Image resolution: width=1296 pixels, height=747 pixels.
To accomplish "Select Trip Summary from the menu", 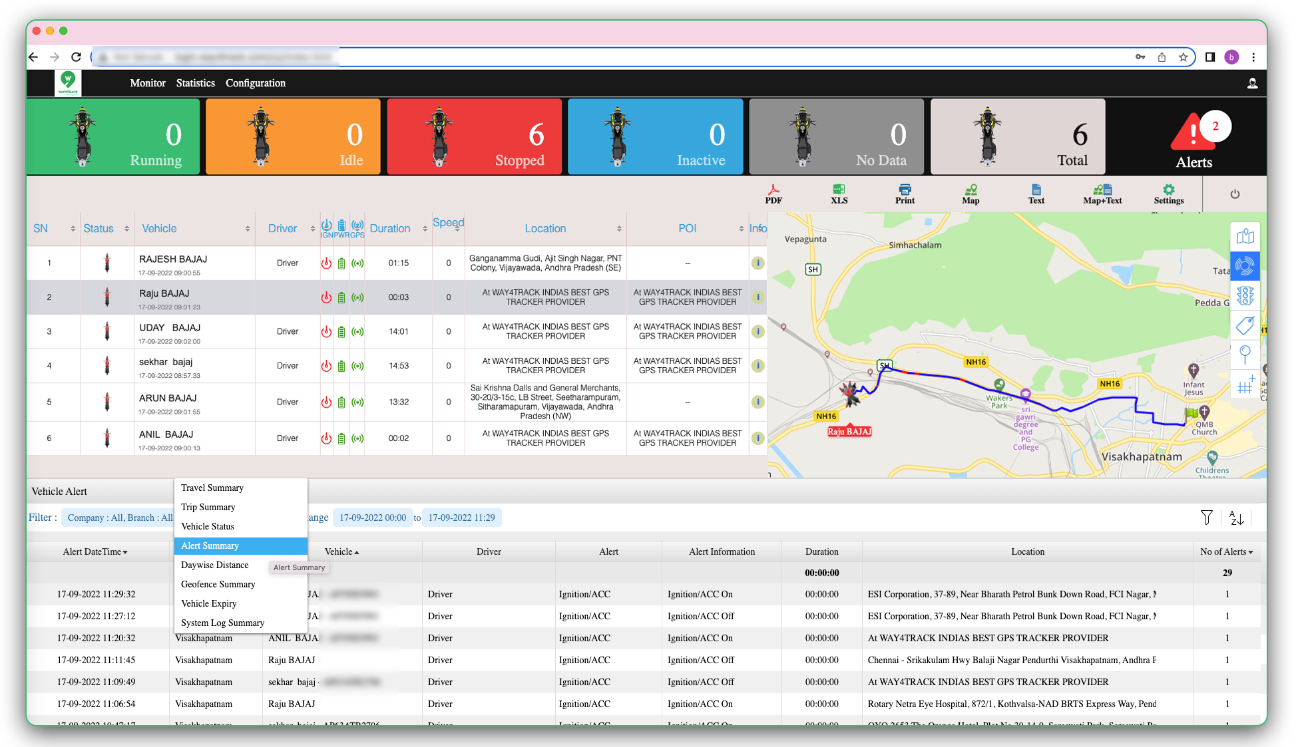I will [240, 507].
